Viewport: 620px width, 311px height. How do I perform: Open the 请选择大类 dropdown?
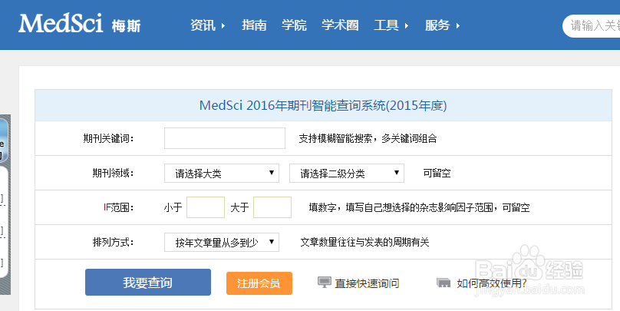222,173
